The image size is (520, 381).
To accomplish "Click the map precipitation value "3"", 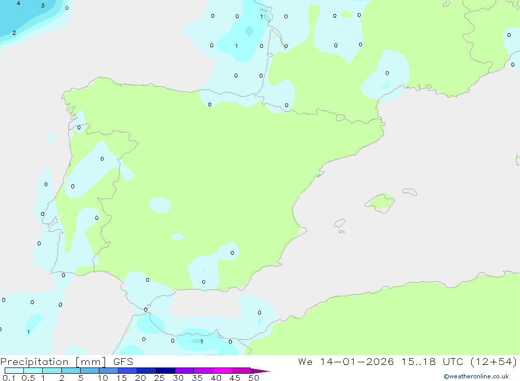I will click(x=43, y=6).
